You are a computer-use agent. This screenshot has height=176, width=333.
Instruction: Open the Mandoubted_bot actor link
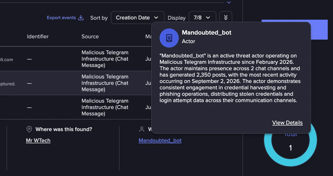[x=160, y=140]
